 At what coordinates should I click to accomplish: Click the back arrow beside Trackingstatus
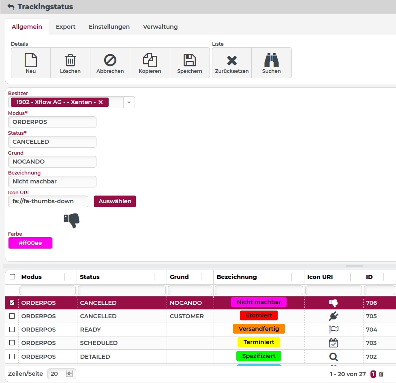[x=11, y=7]
